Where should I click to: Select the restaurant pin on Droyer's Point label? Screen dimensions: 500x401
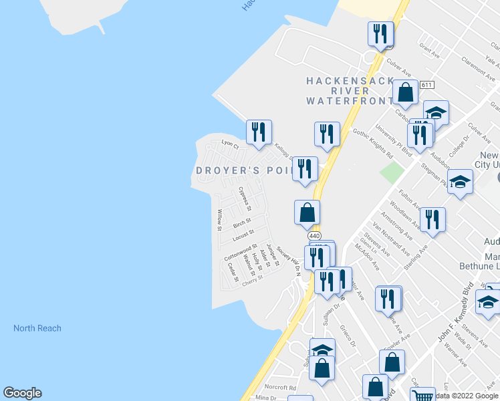coord(305,170)
